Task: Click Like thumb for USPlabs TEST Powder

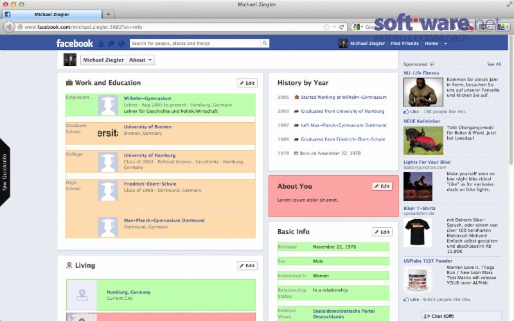Action: pyautogui.click(x=406, y=299)
